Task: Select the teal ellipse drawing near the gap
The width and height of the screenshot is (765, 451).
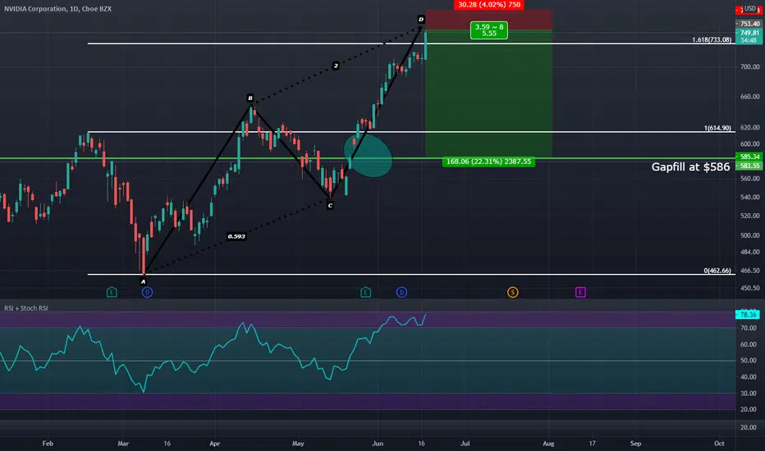Action: coord(368,155)
